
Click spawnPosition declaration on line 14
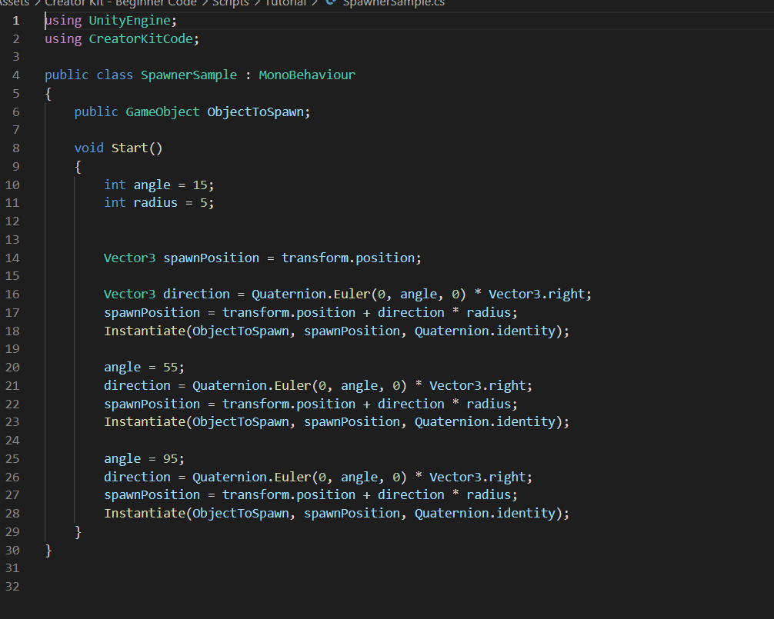point(211,258)
